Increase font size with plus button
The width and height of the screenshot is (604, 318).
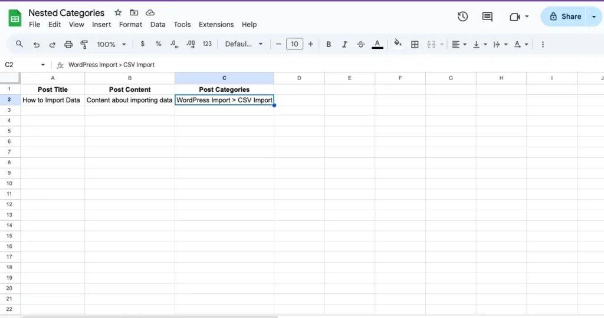(x=311, y=44)
